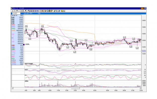Image resolution: width=157 pixels, height=99 pixels.
Task: Click the 16220 price marker on right axis
Action: [x=143, y=51]
